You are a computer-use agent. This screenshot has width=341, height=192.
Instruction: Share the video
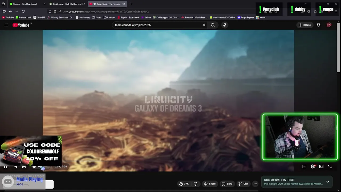(209, 184)
